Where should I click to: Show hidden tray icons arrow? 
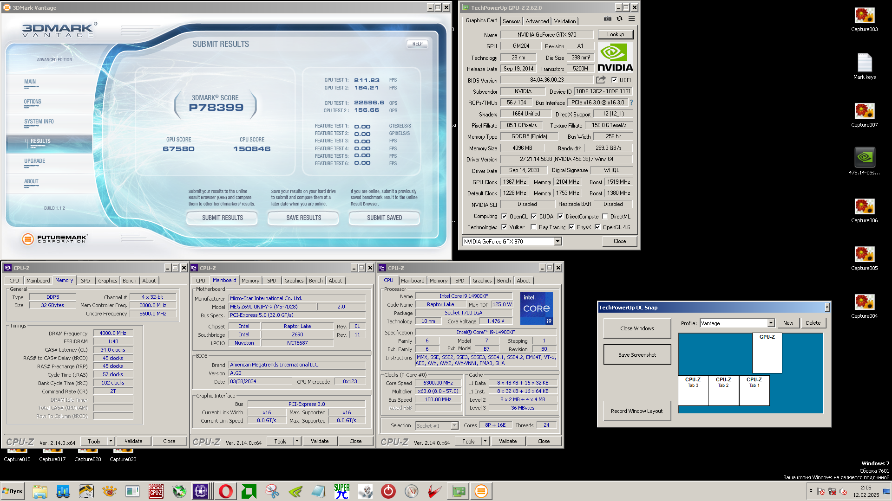[x=811, y=491]
